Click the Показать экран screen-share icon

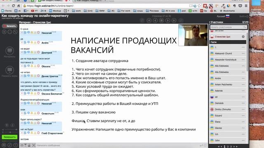point(9,70)
